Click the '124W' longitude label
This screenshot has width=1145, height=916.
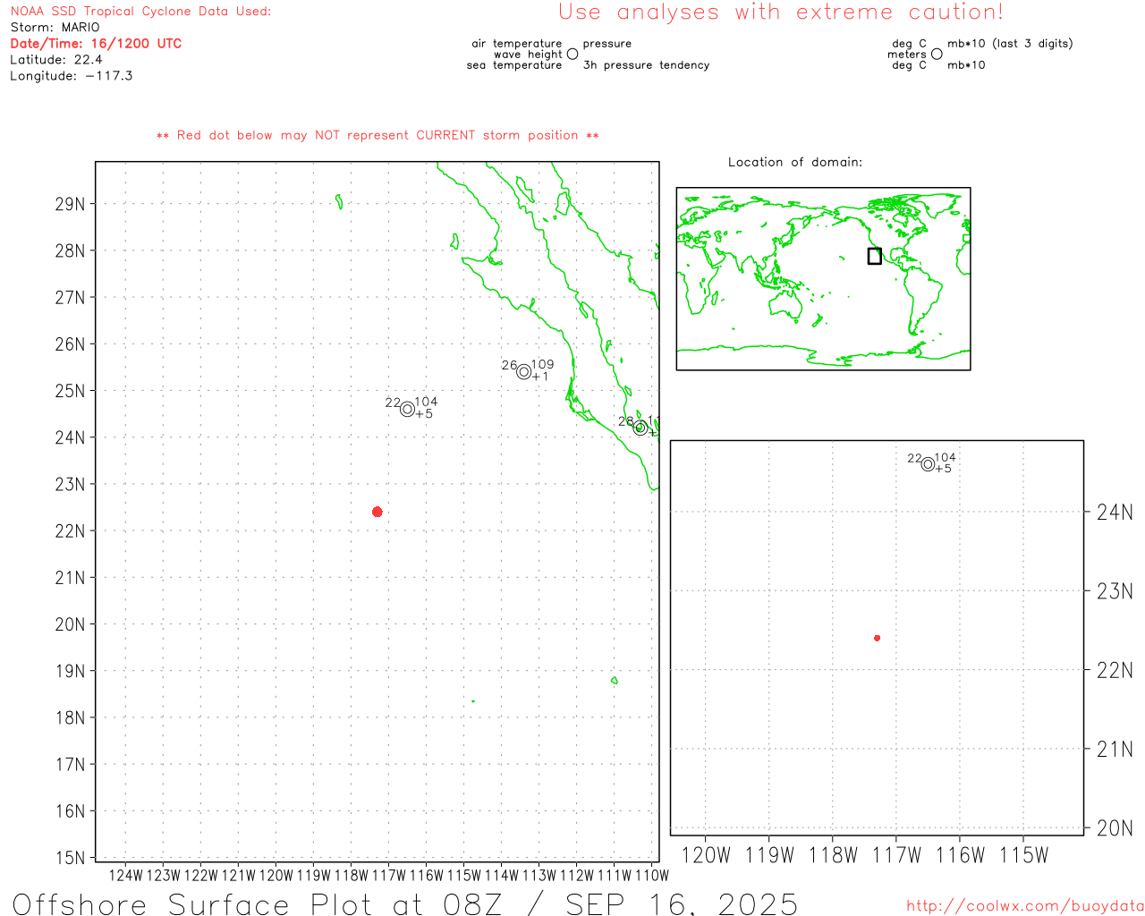(126, 876)
